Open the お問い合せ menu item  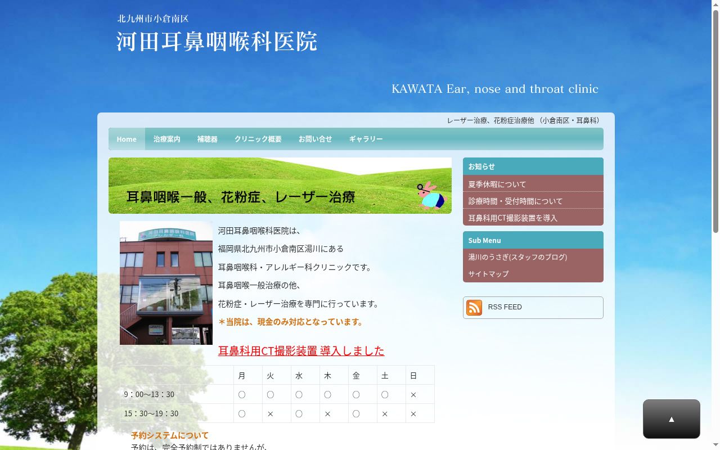click(x=315, y=139)
